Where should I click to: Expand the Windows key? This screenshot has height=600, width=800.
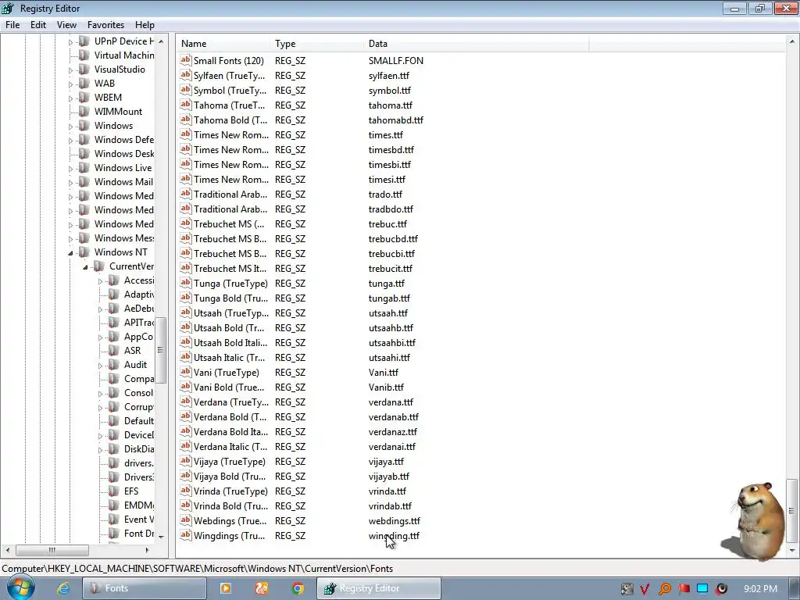71,126
